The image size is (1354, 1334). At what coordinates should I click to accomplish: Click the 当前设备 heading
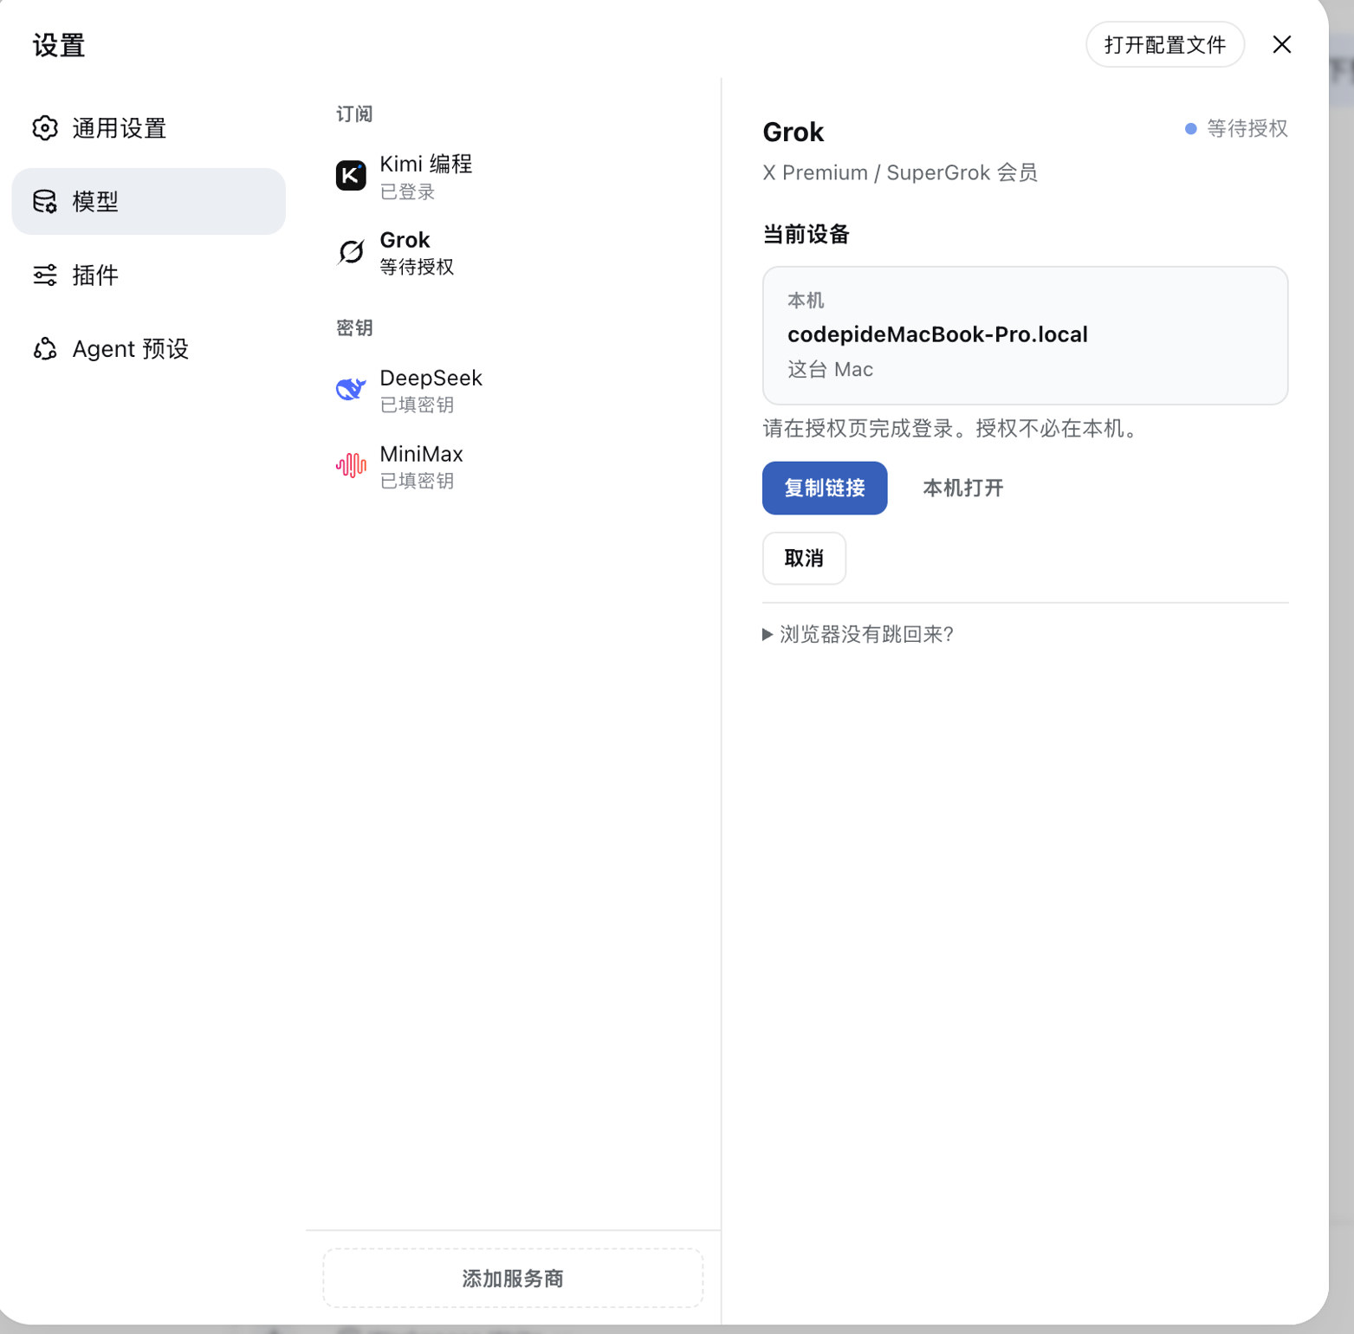806,234
